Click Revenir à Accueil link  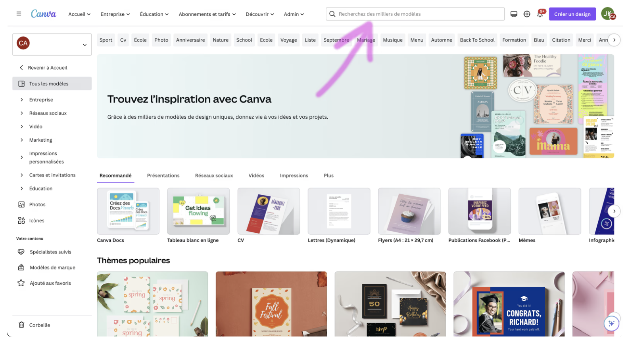[48, 68]
